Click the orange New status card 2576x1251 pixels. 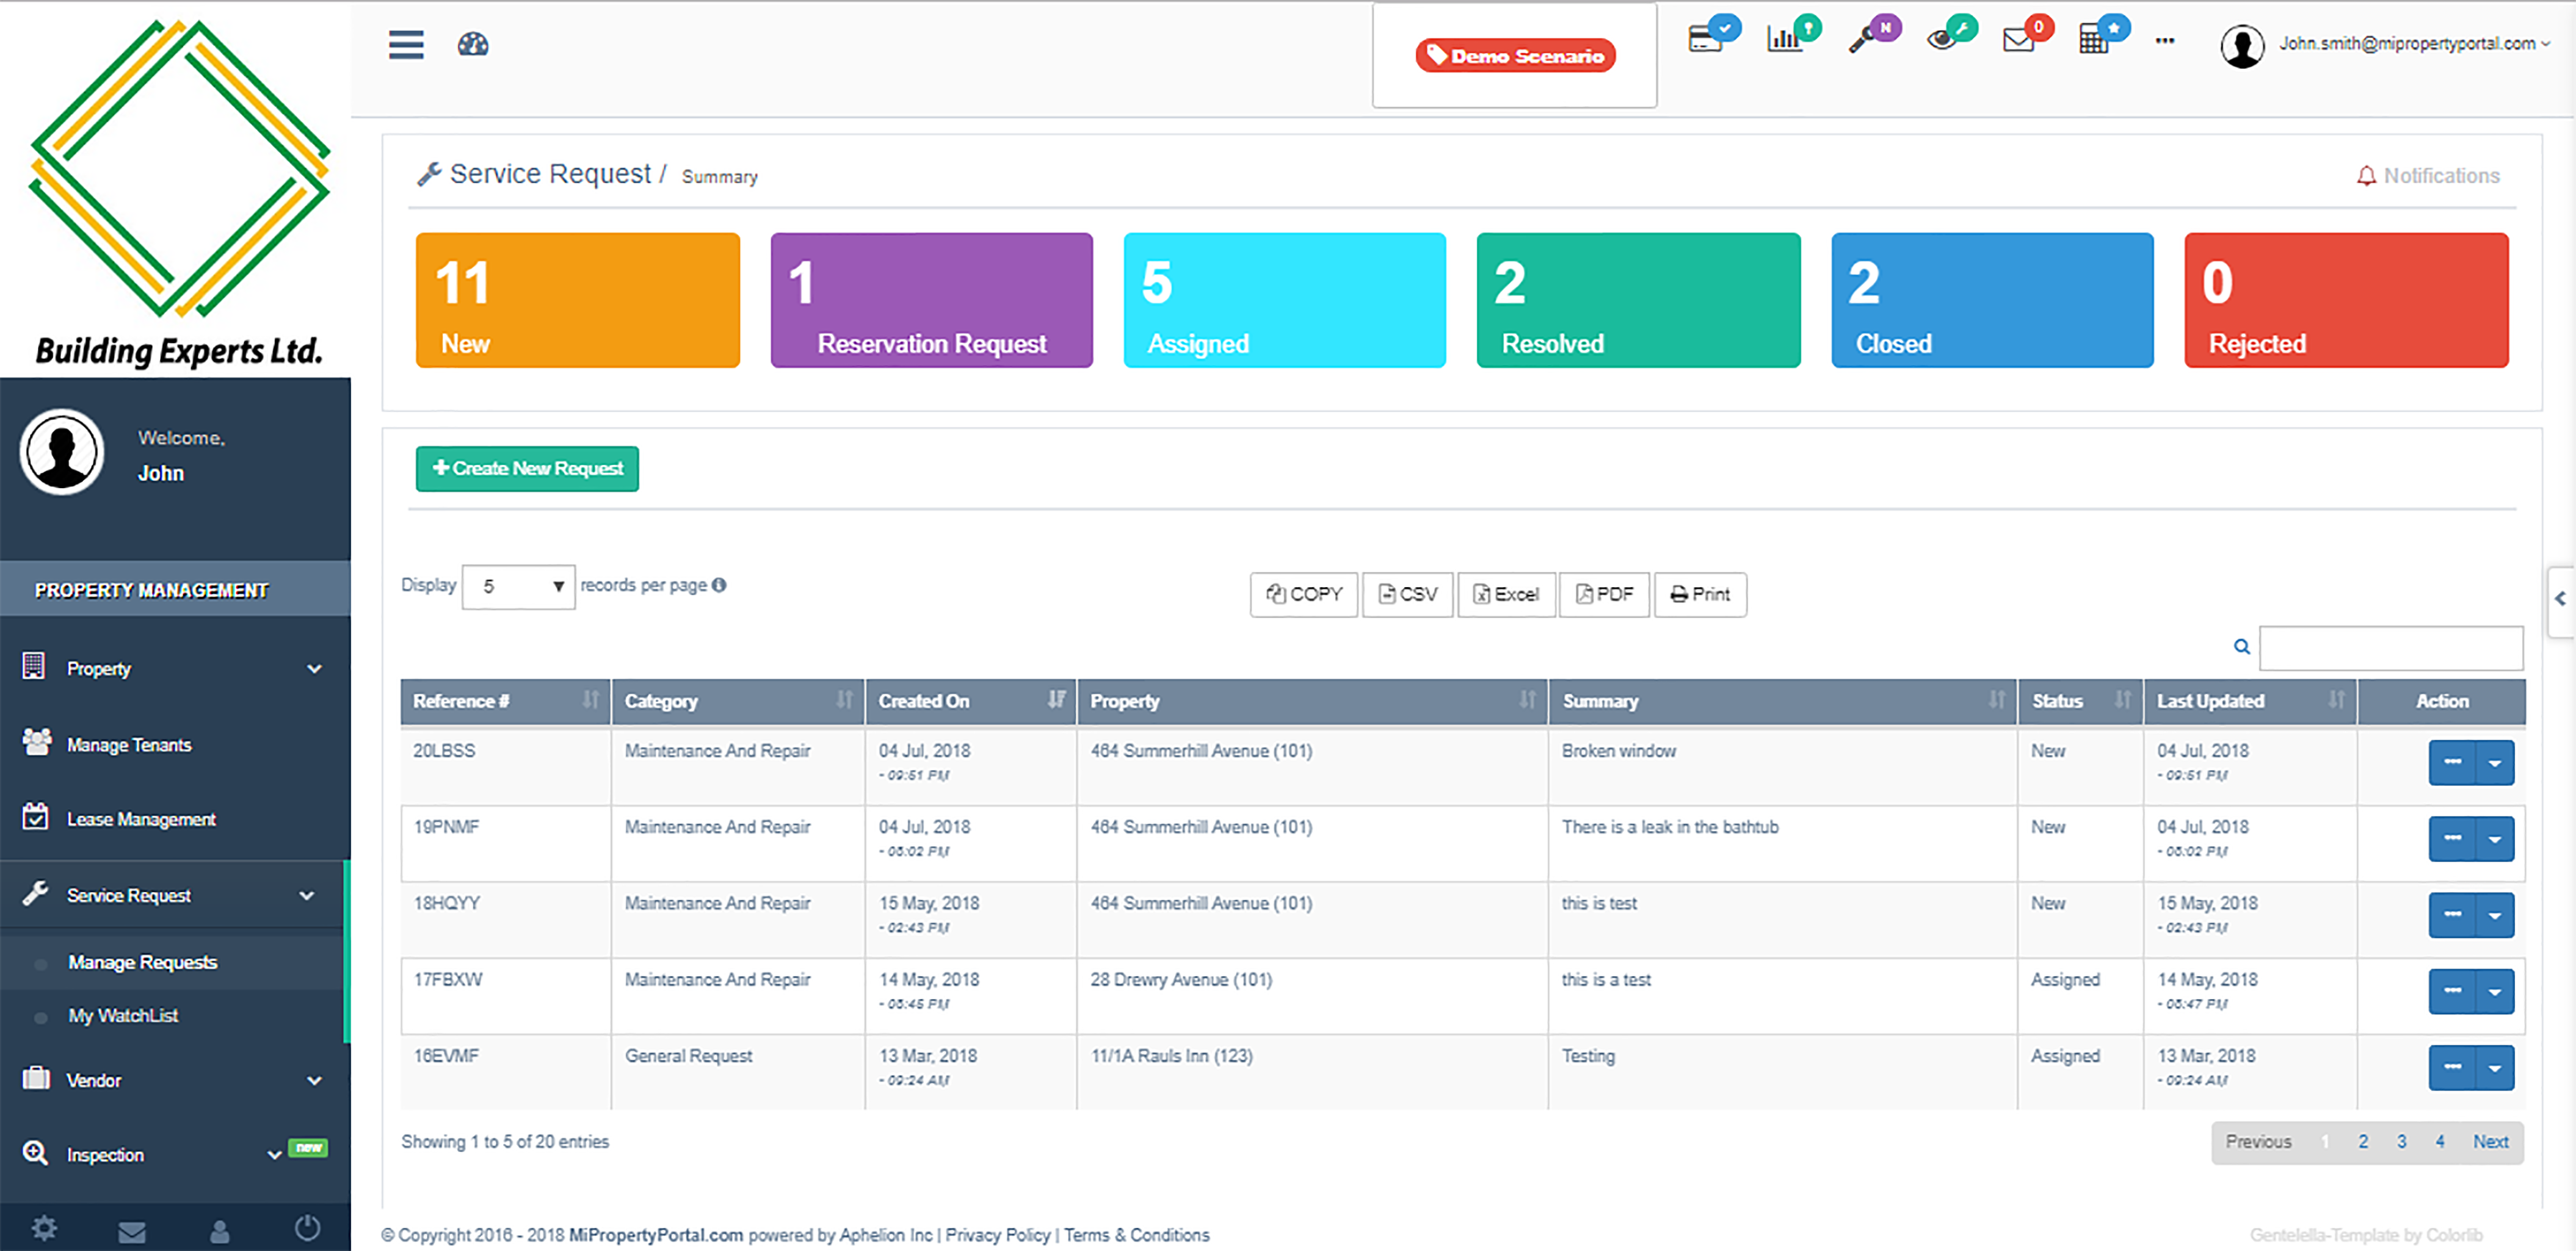tap(577, 301)
